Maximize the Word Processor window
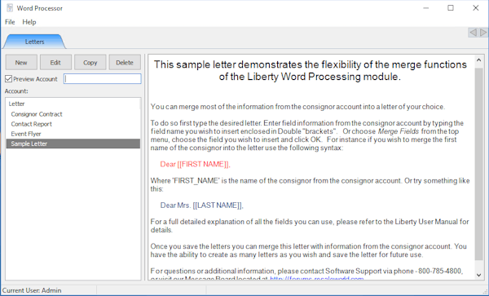 [x=451, y=8]
